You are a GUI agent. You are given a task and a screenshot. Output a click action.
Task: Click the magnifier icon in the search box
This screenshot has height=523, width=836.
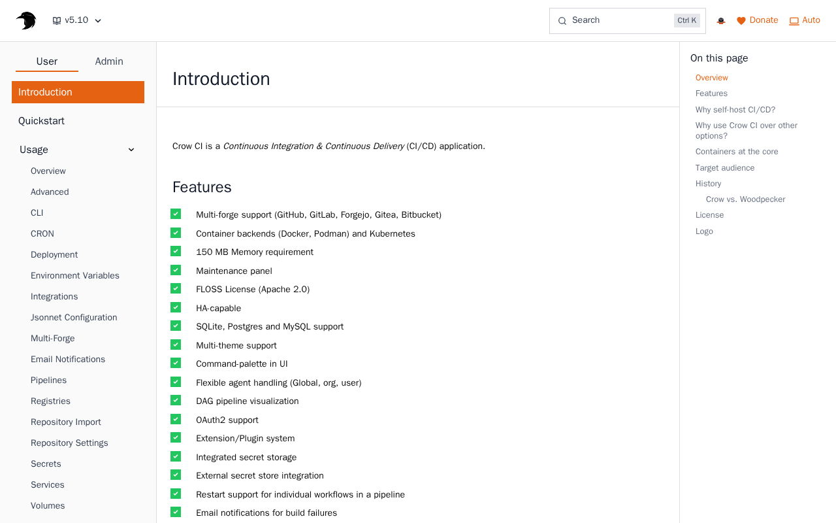tap(562, 21)
